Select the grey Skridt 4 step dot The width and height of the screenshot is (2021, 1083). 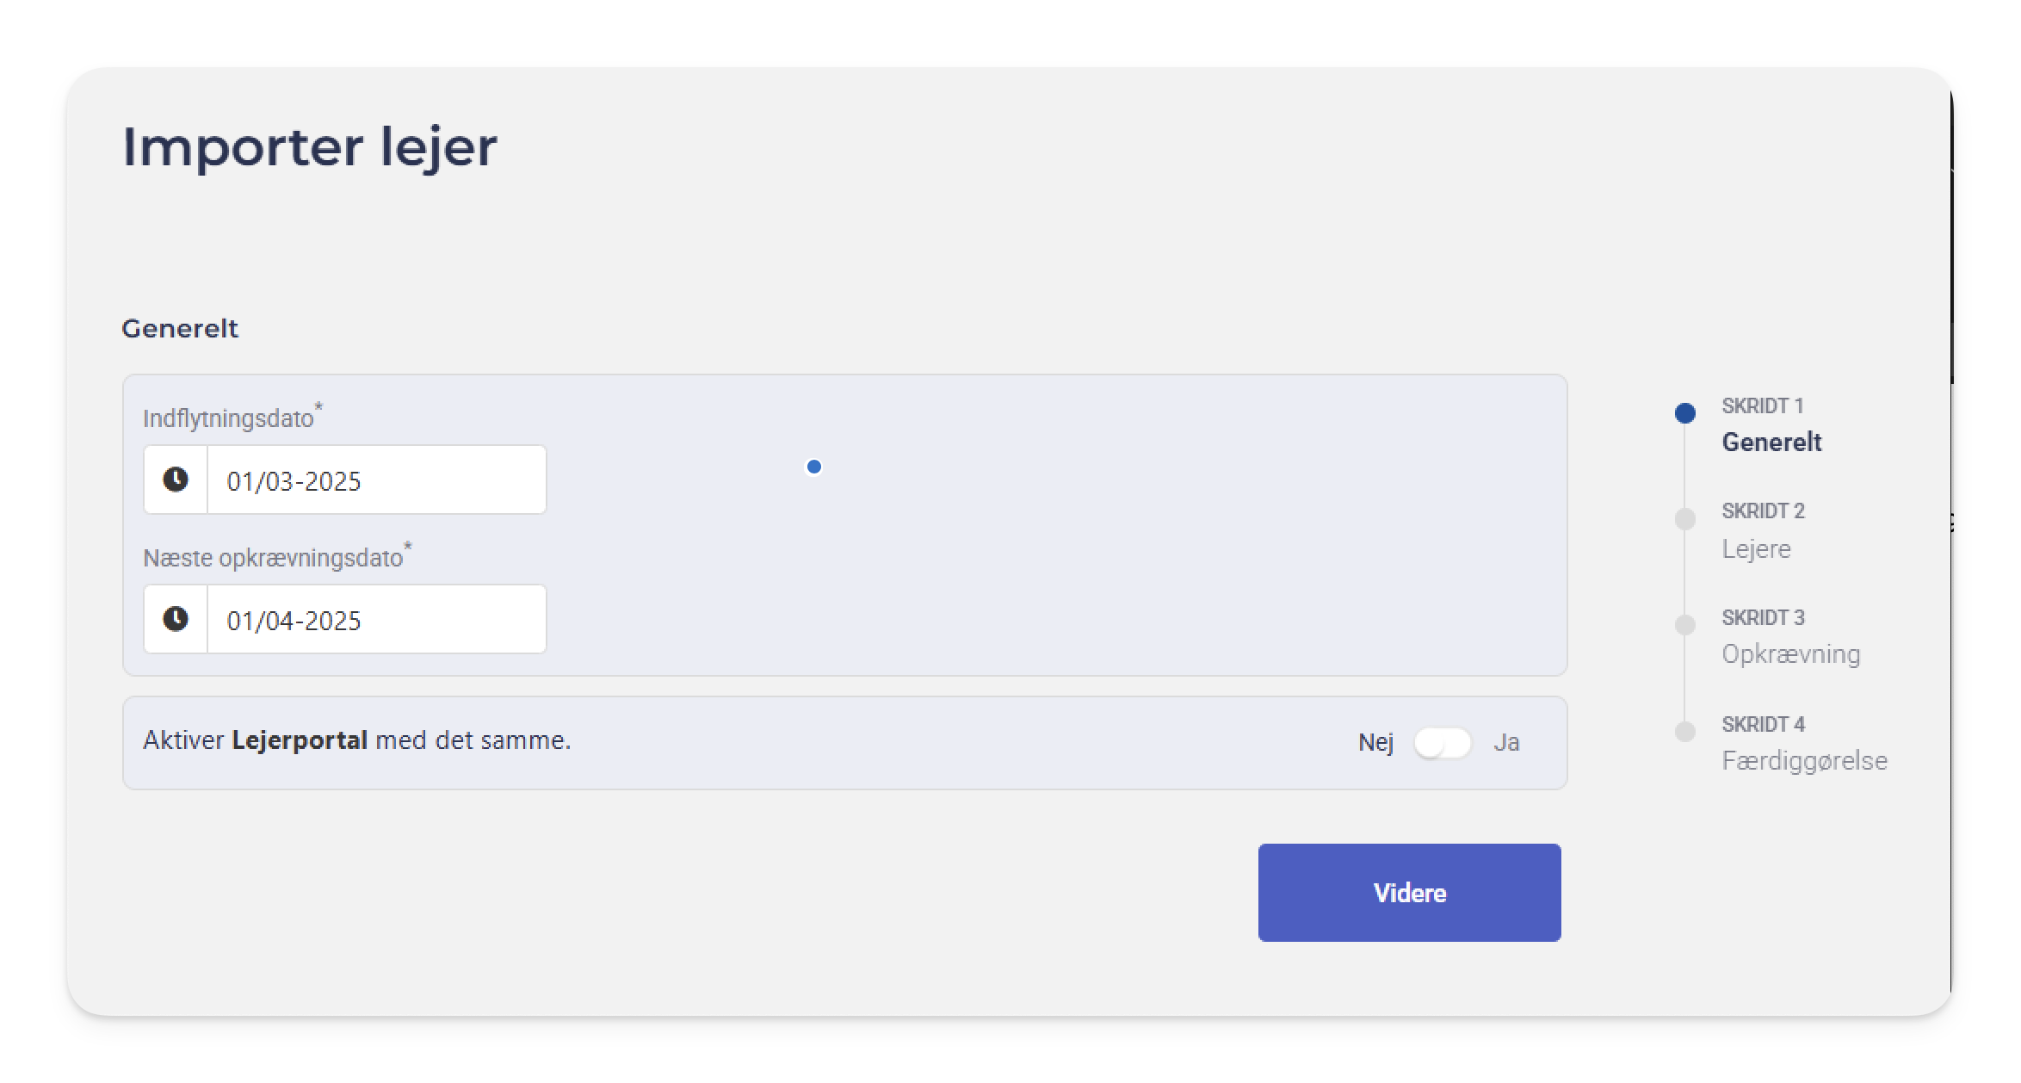tap(1685, 732)
